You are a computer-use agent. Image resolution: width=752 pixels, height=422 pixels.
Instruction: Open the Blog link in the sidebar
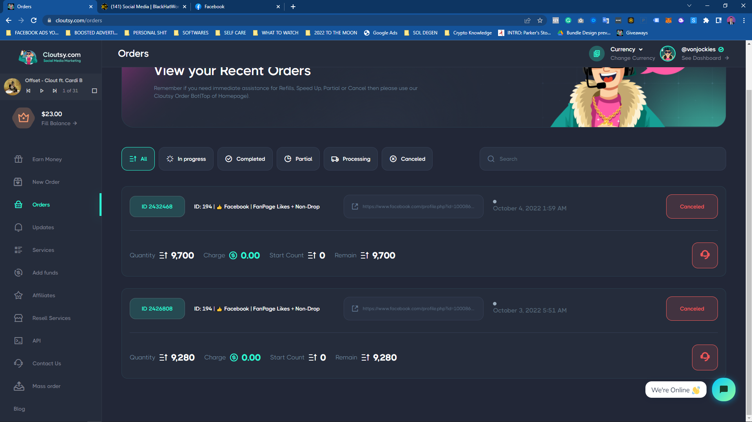pyautogui.click(x=19, y=409)
